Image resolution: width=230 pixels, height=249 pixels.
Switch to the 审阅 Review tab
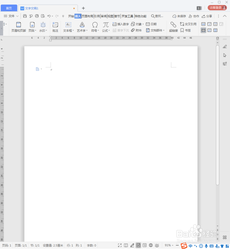(x=104, y=16)
